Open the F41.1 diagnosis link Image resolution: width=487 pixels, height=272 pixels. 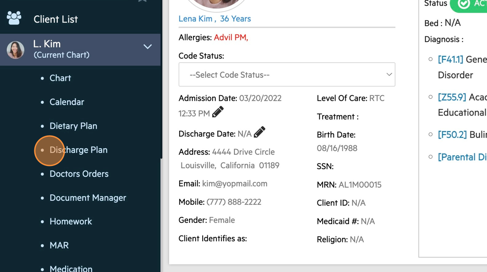tap(450, 60)
